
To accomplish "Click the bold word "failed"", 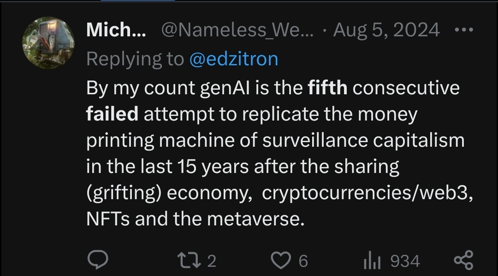I will tap(112, 114).
